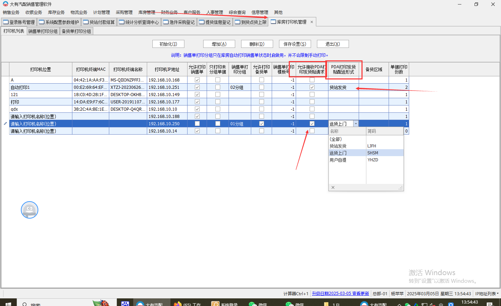Toggle 只打印未分组单据 for qdx row
The width and height of the screenshot is (501, 306).
[x=218, y=109]
